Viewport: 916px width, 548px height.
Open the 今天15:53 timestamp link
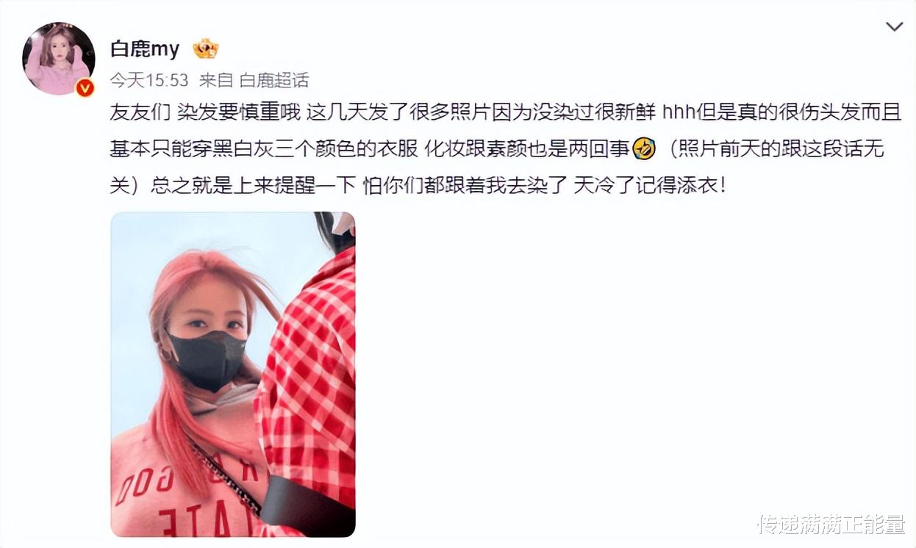[149, 80]
